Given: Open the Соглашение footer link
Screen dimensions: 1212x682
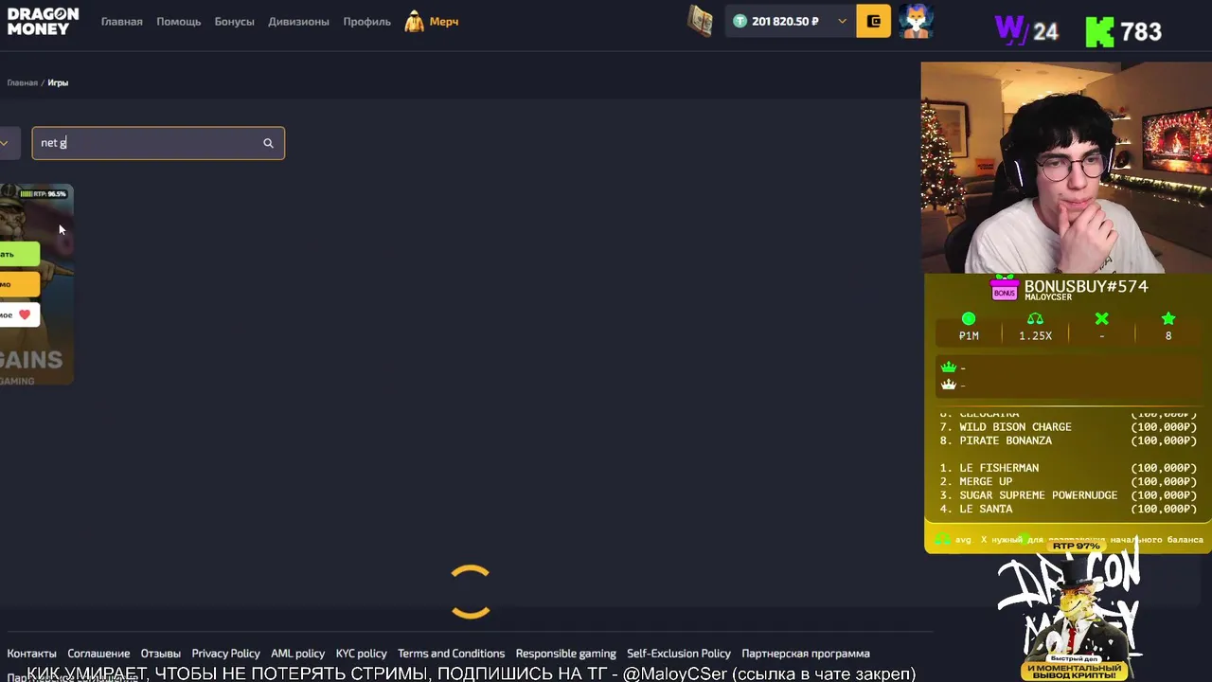Looking at the screenshot, I should click(x=98, y=654).
